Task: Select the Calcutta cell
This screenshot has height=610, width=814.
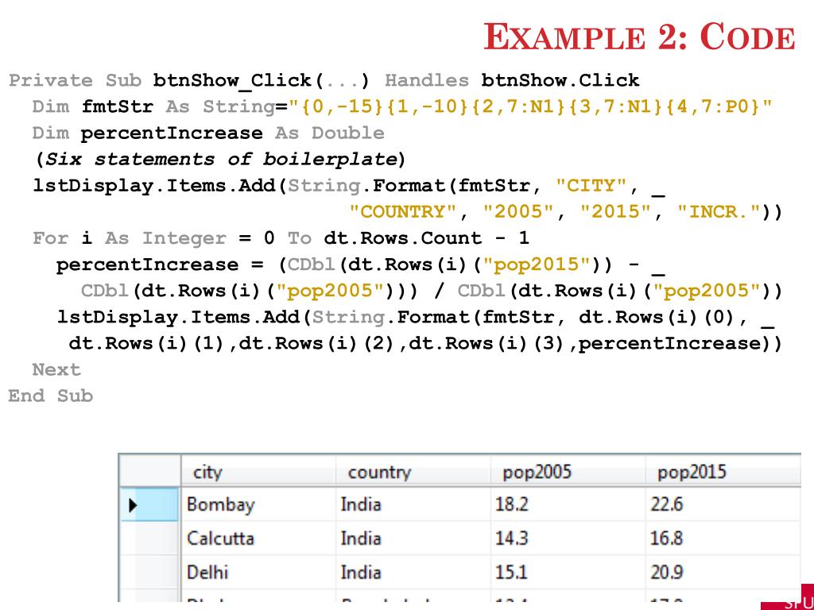Action: click(258, 538)
